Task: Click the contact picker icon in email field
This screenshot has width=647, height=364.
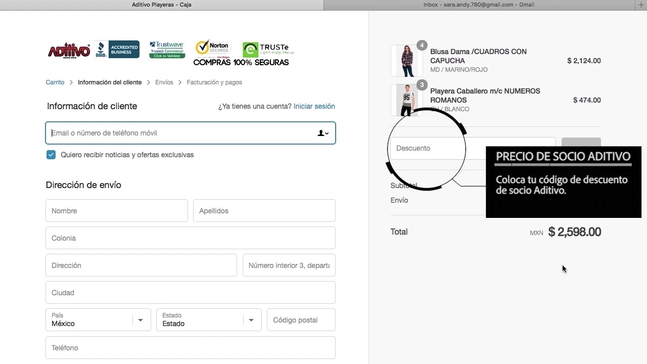Action: click(x=322, y=133)
